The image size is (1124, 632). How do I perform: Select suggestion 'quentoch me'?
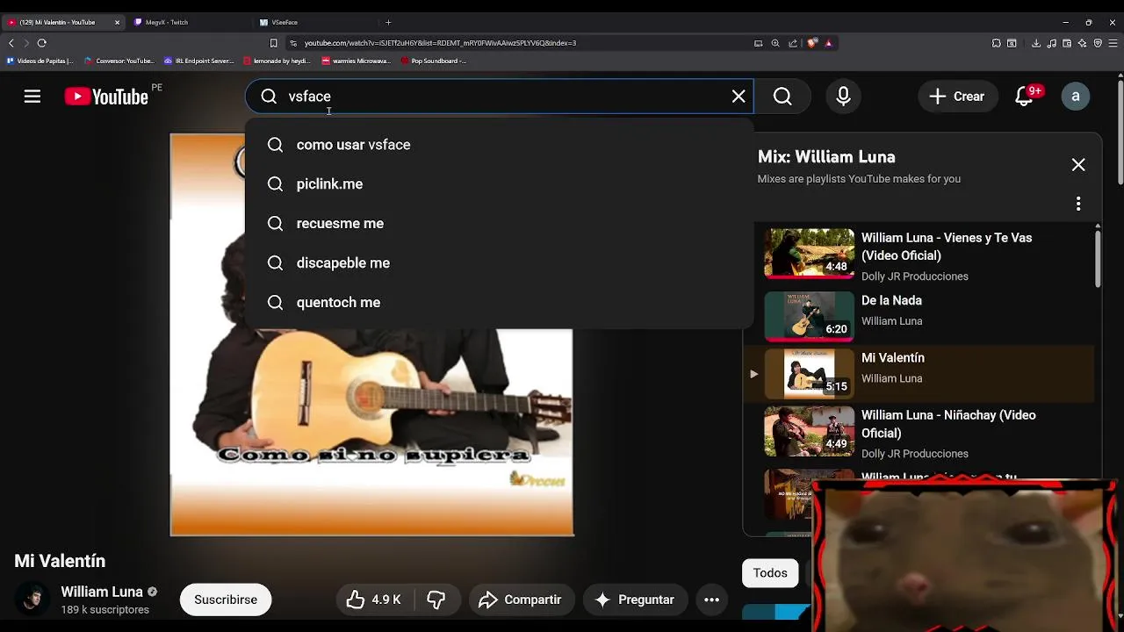point(499,303)
